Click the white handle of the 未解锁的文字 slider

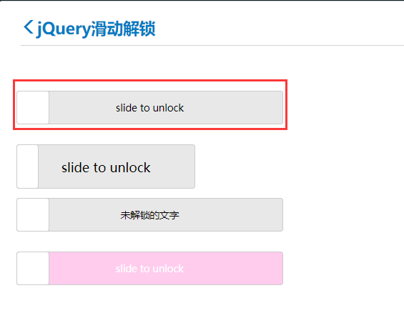coord(33,215)
